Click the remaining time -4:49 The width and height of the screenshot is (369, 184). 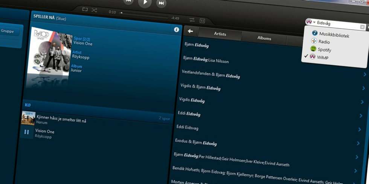click(175, 18)
